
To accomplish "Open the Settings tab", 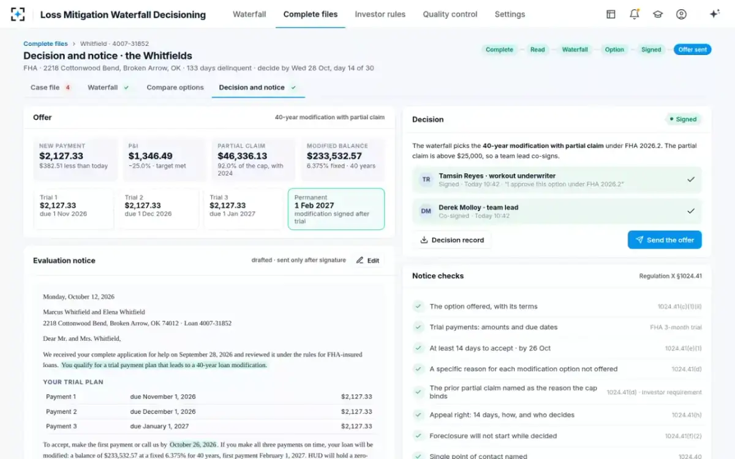I will click(x=510, y=14).
